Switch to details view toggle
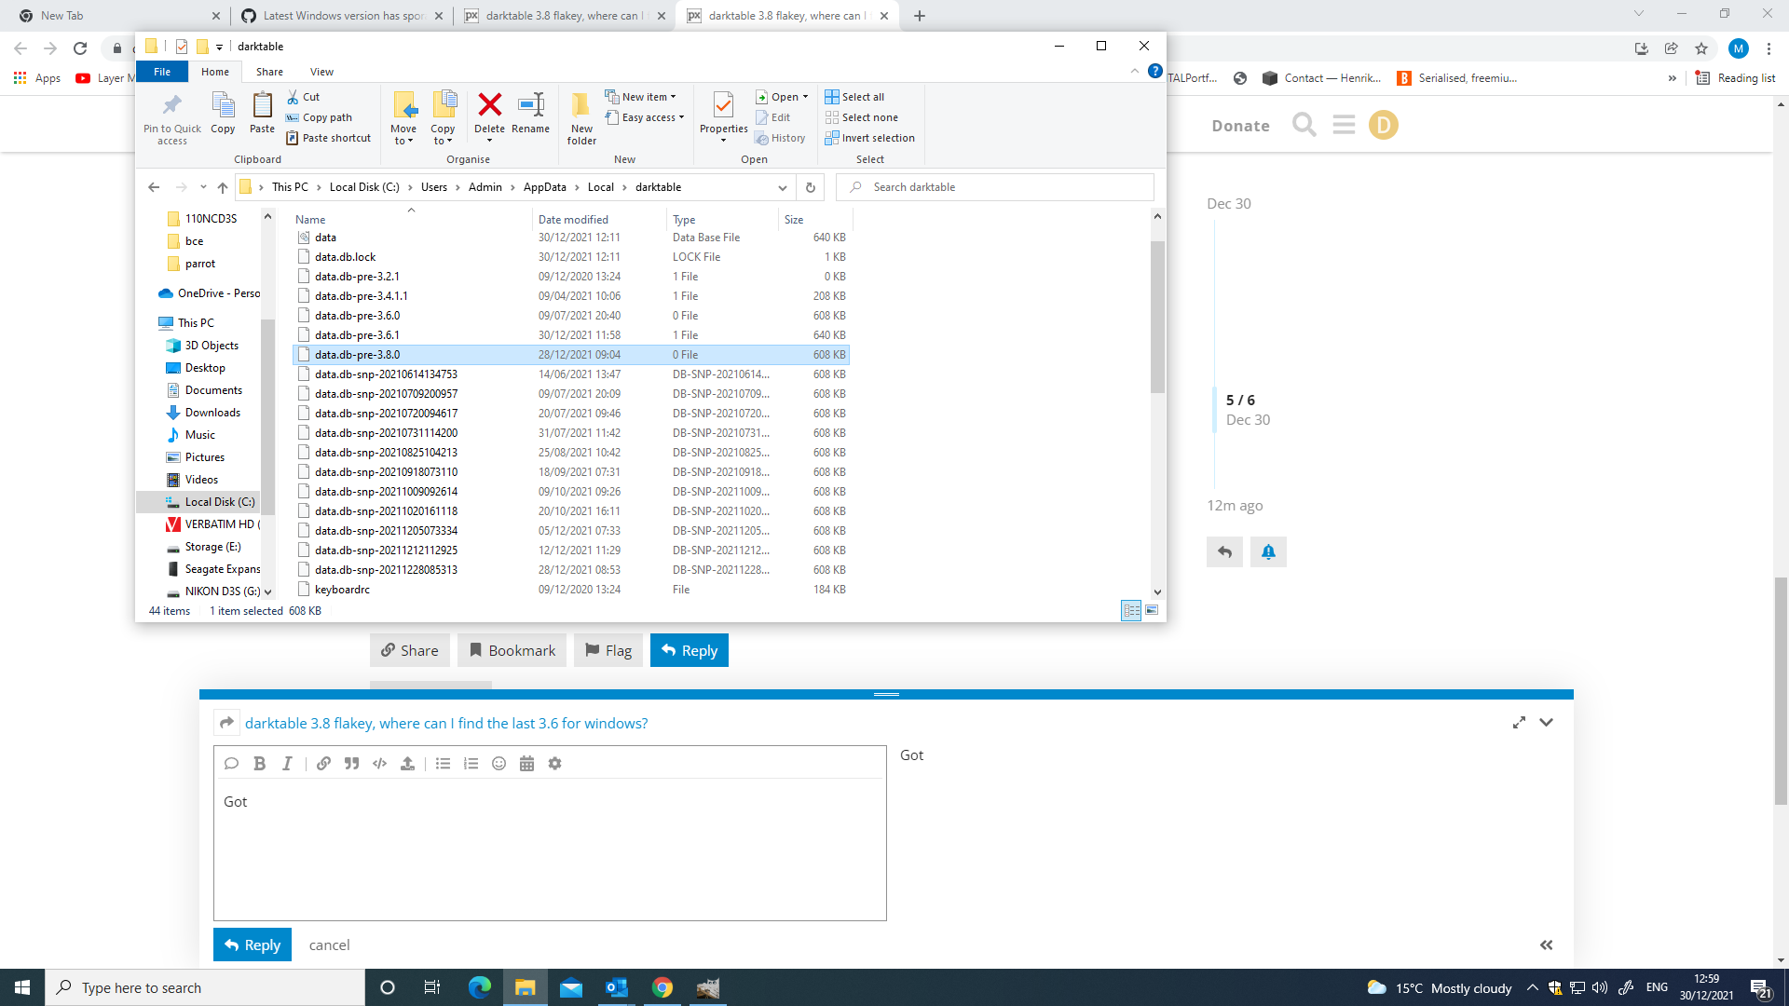Screen dimensions: 1789x1006 click(x=1131, y=611)
